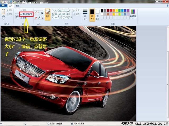Click the Resize (重新调整大小) button
The image size is (169, 126).
pyautogui.click(x=26, y=14)
